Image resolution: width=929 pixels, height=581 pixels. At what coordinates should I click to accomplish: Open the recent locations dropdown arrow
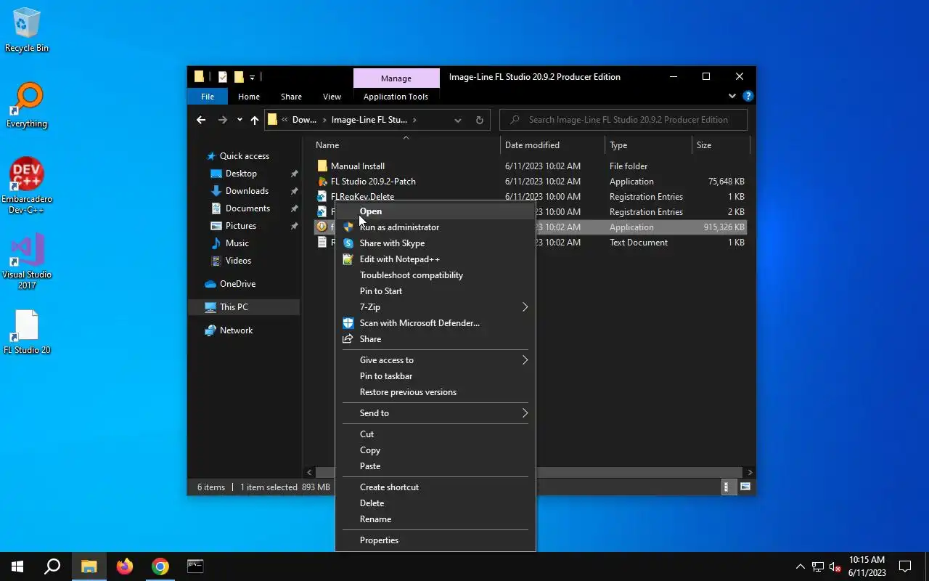[x=240, y=120]
